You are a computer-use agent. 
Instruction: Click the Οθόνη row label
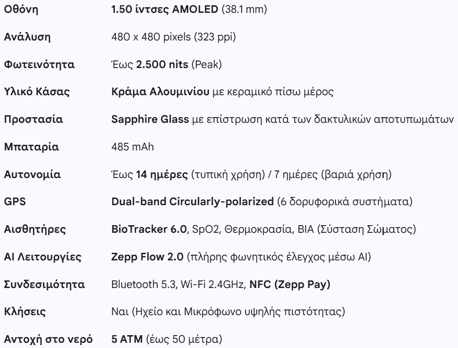pyautogui.click(x=21, y=10)
